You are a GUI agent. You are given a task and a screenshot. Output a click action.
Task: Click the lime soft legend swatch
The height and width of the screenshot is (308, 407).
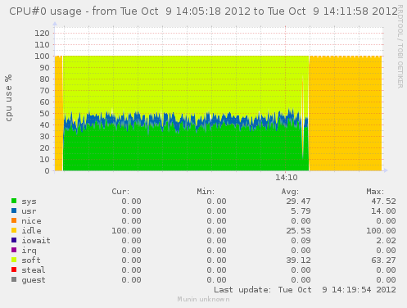pyautogui.click(x=14, y=260)
